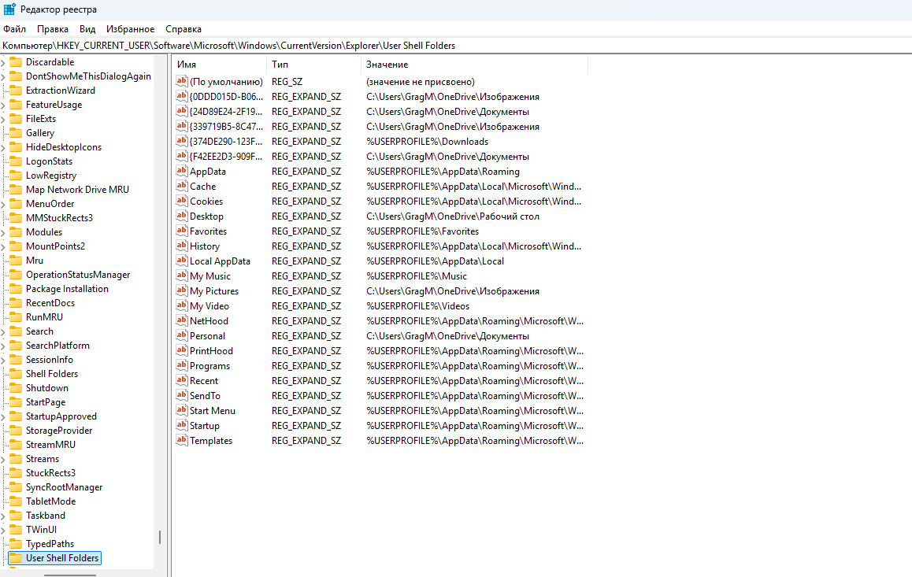The height and width of the screenshot is (577, 912).
Task: Expand the Search key
Action: [x=3, y=331]
